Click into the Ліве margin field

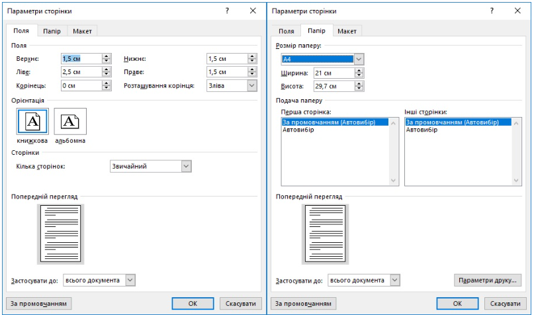[81, 72]
